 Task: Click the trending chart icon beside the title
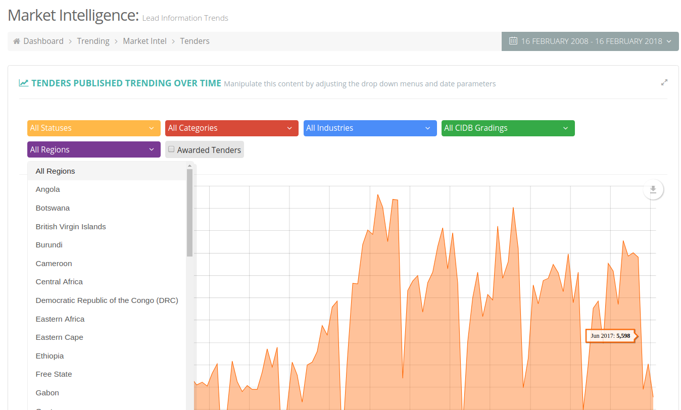24,83
